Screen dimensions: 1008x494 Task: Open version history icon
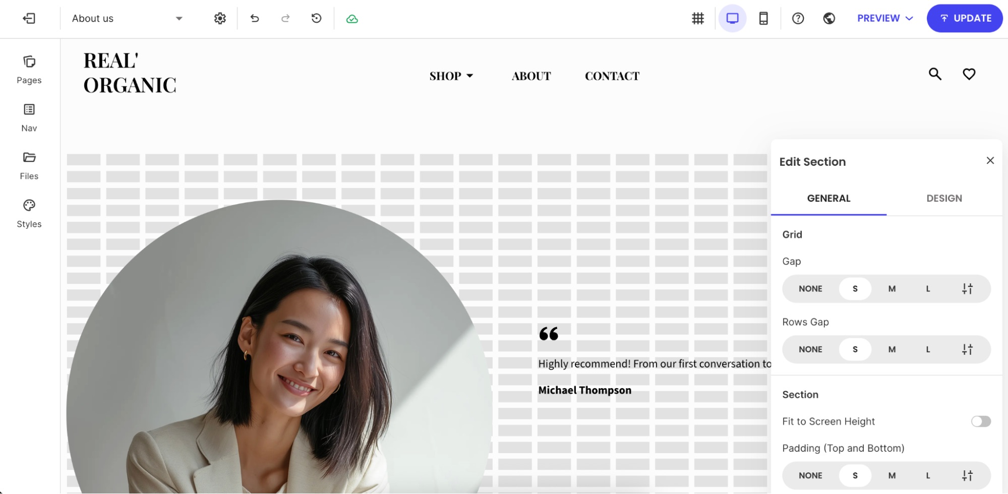tap(316, 19)
